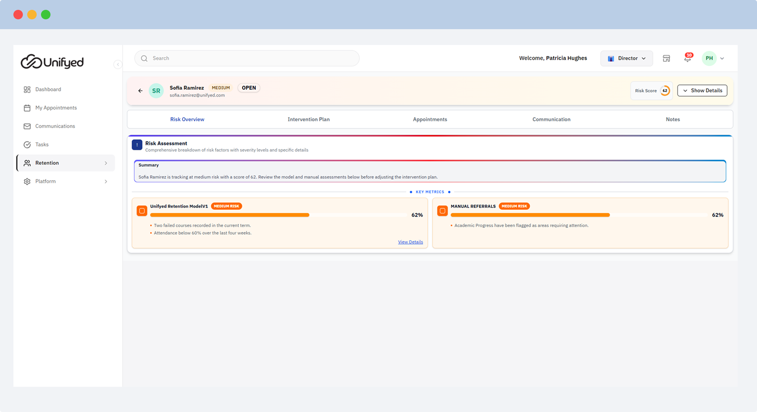Open the profile menu chevron

[722, 58]
